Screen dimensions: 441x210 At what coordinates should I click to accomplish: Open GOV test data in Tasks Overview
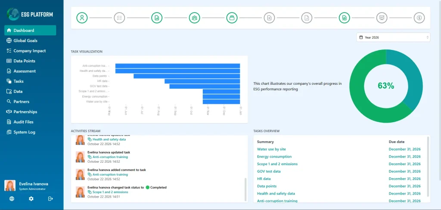[269, 171]
